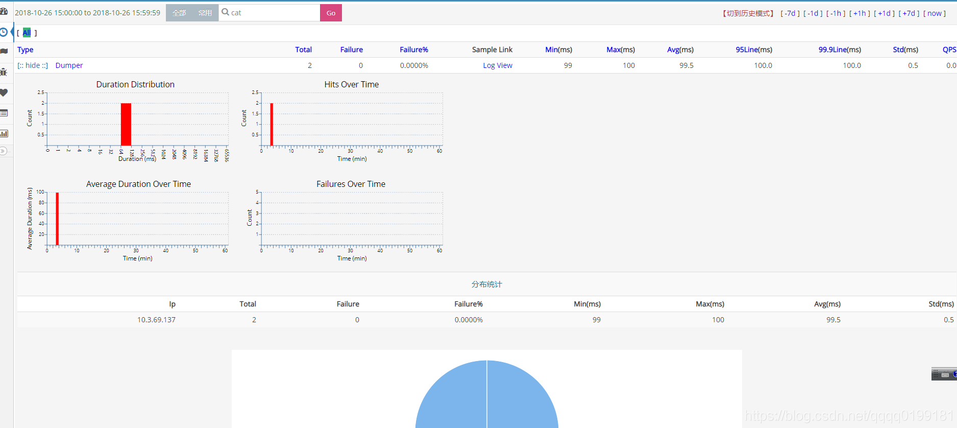Jump to current time with now
This screenshot has height=428, width=957.
(x=935, y=13)
